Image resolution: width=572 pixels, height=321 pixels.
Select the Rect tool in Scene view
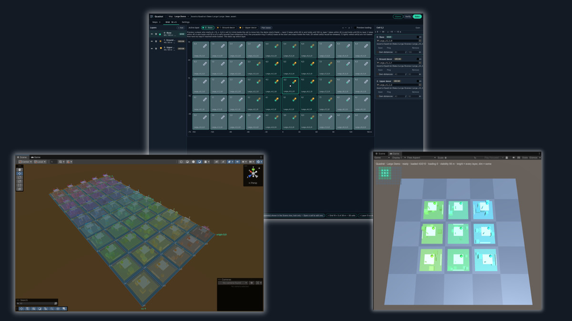(x=20, y=185)
